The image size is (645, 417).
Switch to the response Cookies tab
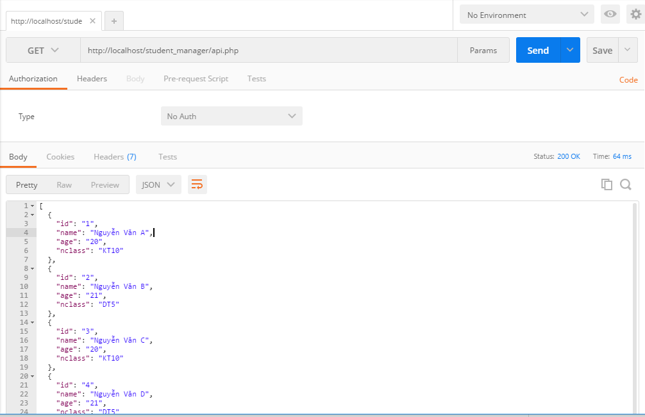click(x=60, y=156)
